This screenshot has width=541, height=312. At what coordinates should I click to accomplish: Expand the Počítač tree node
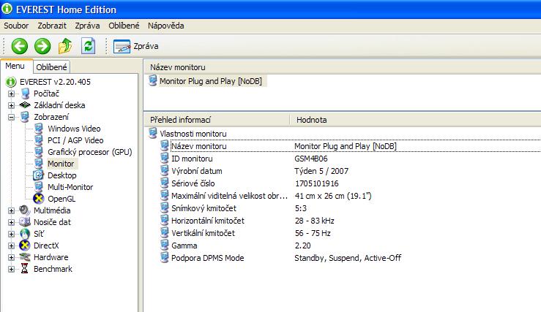[12, 94]
